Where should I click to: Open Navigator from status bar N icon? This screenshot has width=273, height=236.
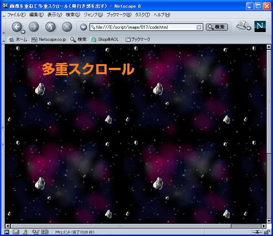click(x=7, y=232)
